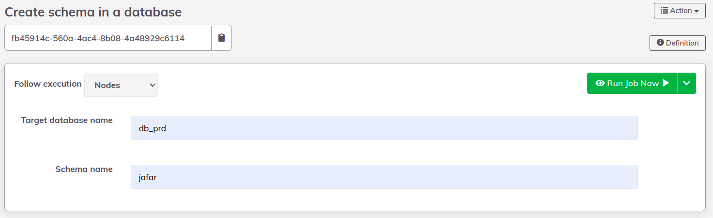Screen dimensions: 713x218
Task: Click the Schema name label
Action: point(84,169)
